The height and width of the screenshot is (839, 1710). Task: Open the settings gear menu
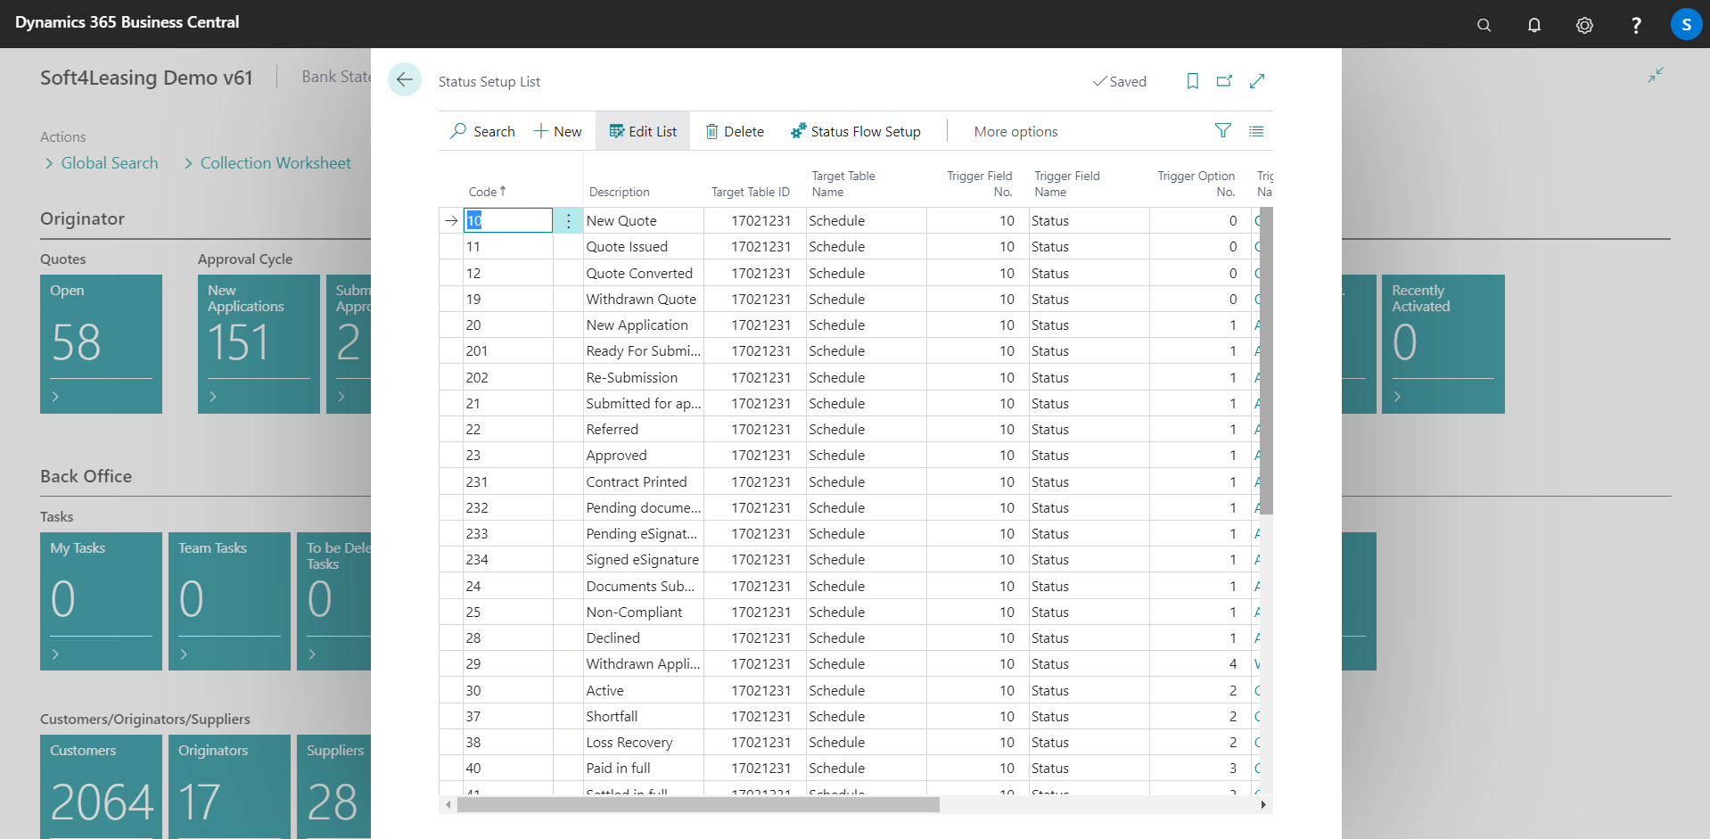pyautogui.click(x=1584, y=25)
